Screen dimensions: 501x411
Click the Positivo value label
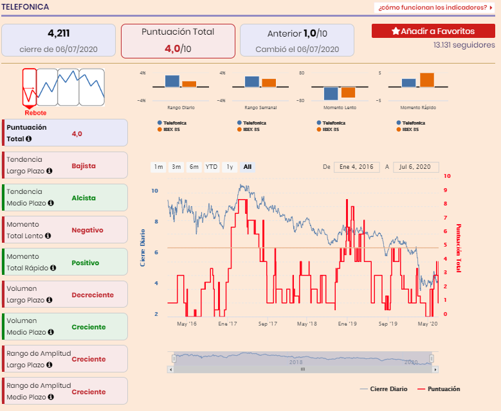tap(86, 263)
